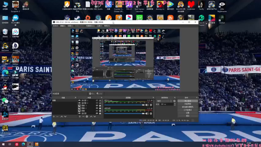
Task: Open Steam desktop shortcut
Action: 77,18
